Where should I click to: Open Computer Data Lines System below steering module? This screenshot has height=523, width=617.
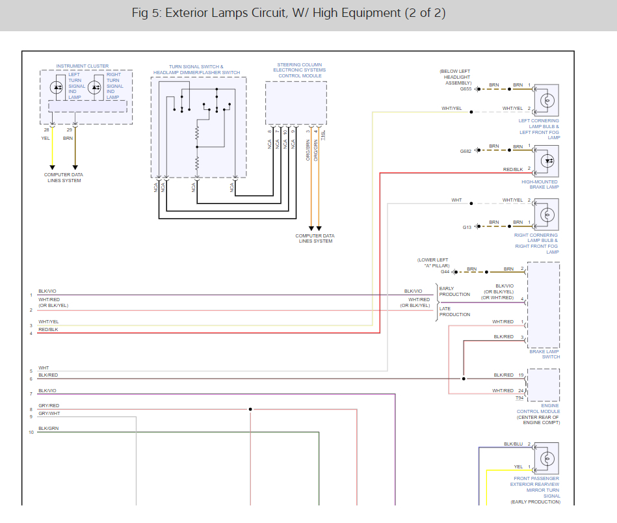click(x=315, y=238)
